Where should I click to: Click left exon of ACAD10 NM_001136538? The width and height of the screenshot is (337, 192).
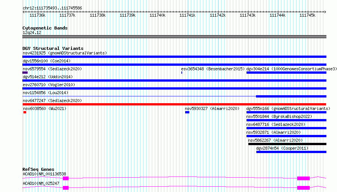click(x=66, y=178)
